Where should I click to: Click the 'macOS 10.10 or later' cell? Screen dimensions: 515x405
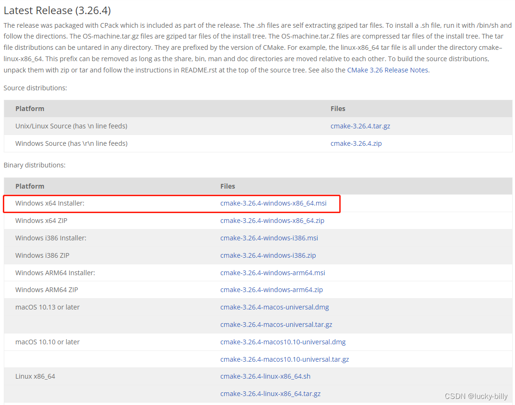tap(47, 342)
